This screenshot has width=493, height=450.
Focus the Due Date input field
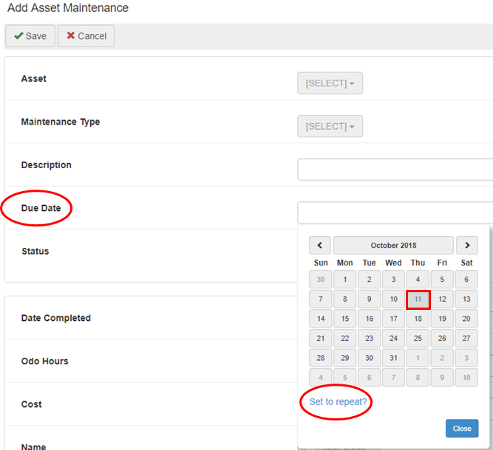click(x=395, y=212)
